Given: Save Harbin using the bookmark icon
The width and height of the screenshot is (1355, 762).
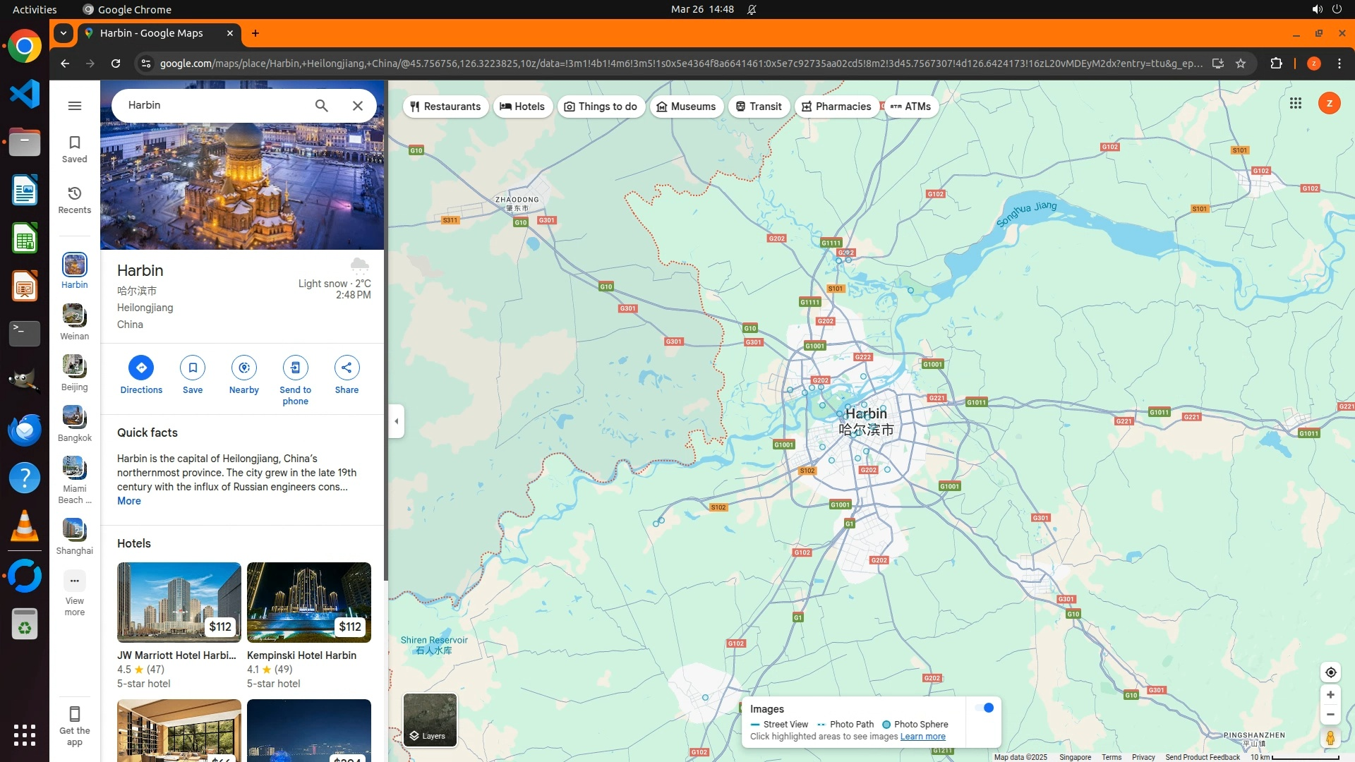Looking at the screenshot, I should 193,368.
